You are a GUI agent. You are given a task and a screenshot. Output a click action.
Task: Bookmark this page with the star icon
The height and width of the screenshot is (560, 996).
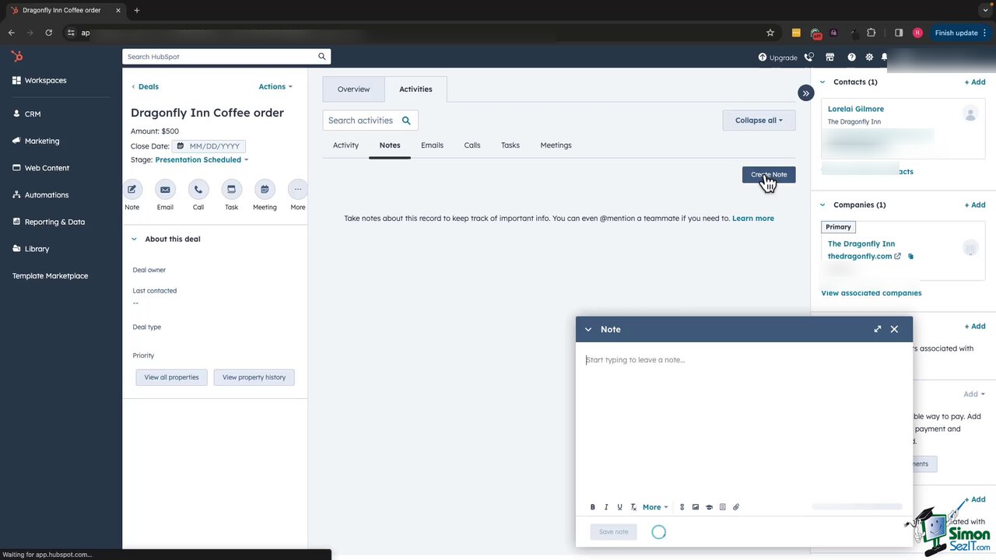(770, 33)
